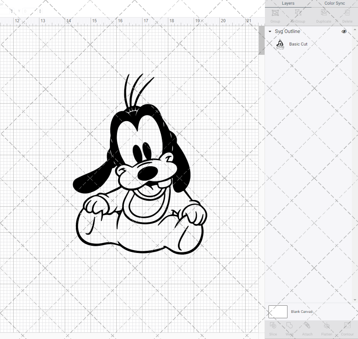Viewport: 358px width, 339px height.
Task: Increment the Y position value
Action: point(40,10)
